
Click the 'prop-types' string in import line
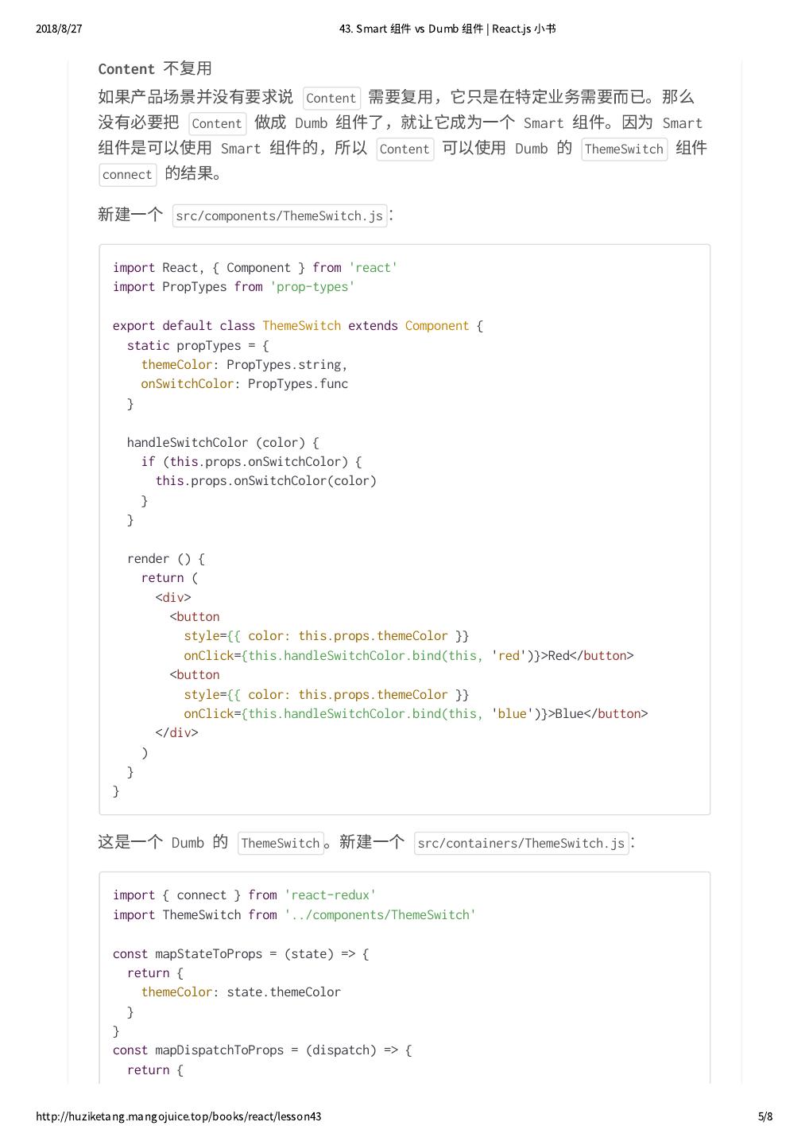point(312,287)
